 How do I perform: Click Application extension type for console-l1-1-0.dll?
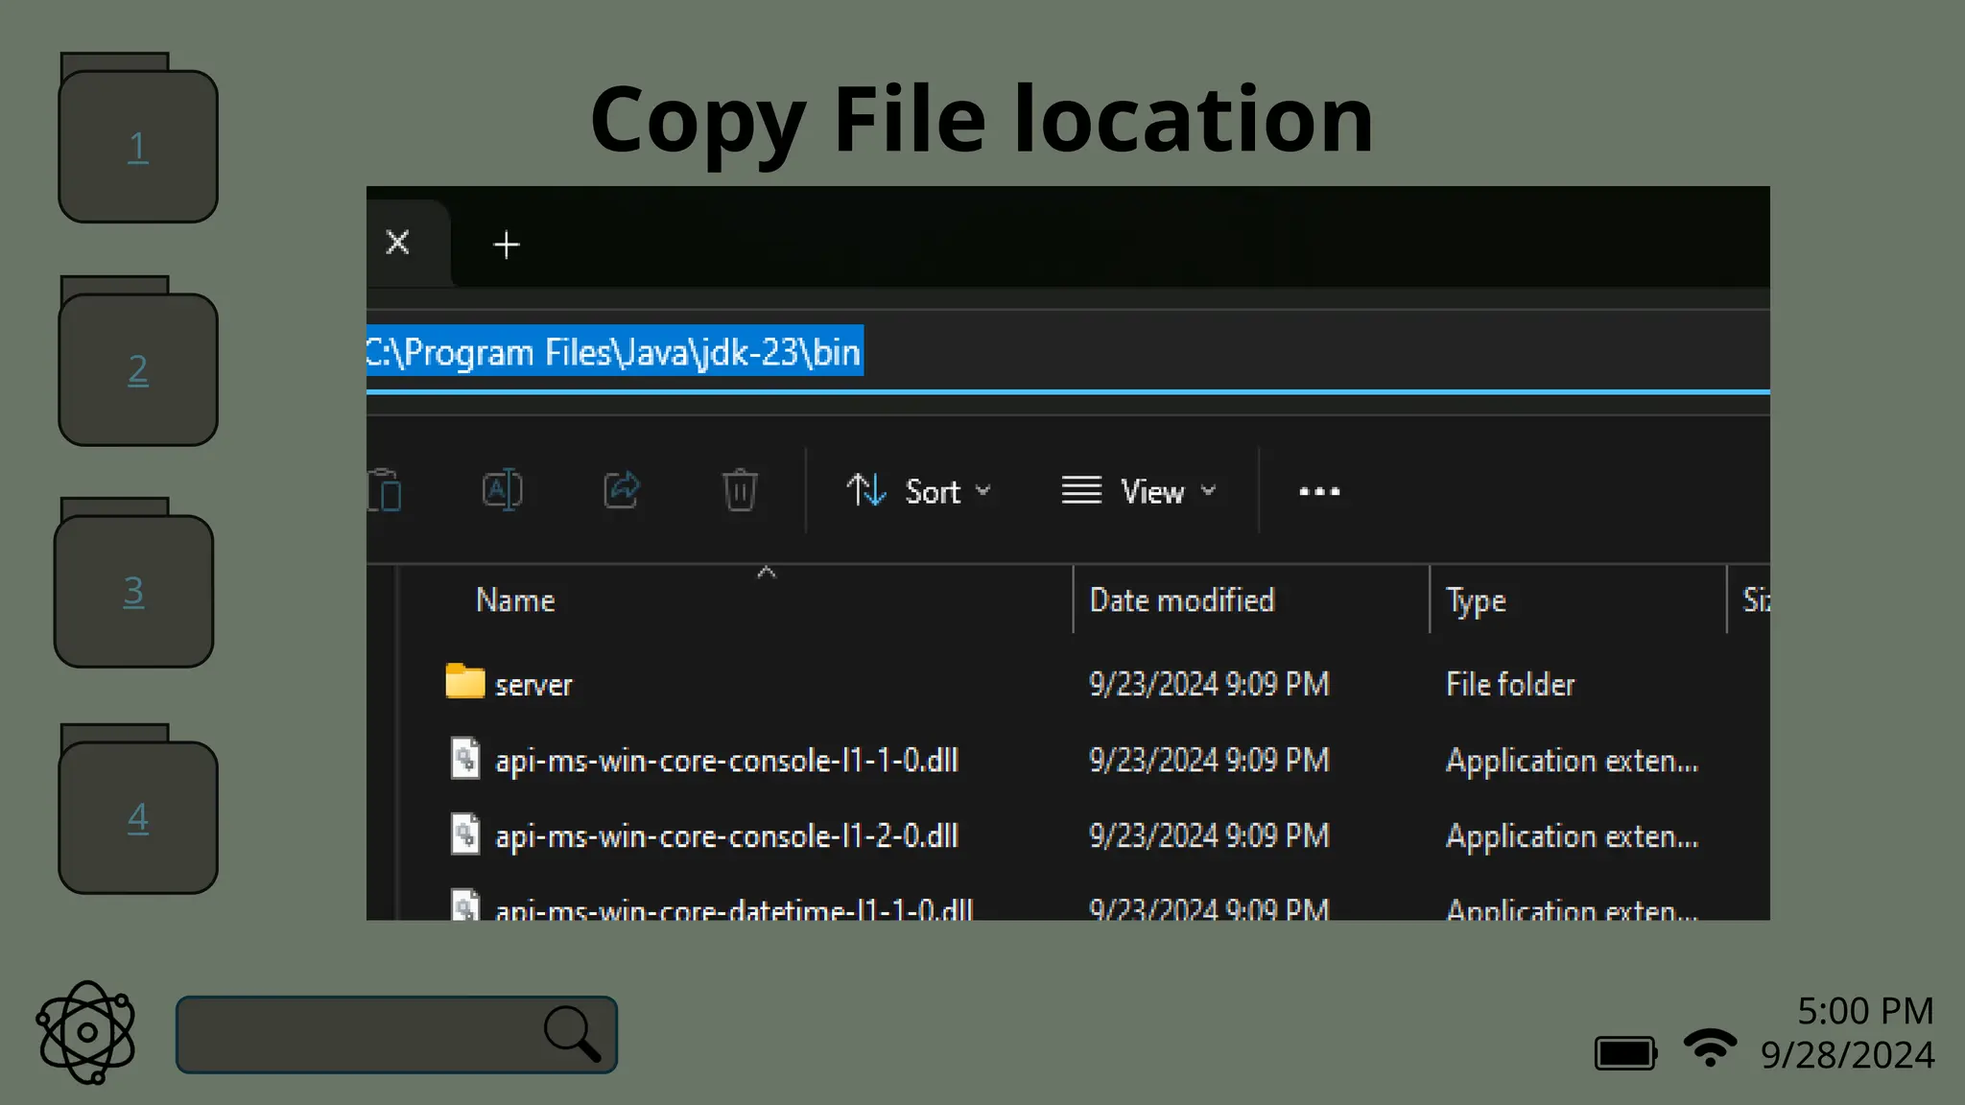tap(1572, 761)
